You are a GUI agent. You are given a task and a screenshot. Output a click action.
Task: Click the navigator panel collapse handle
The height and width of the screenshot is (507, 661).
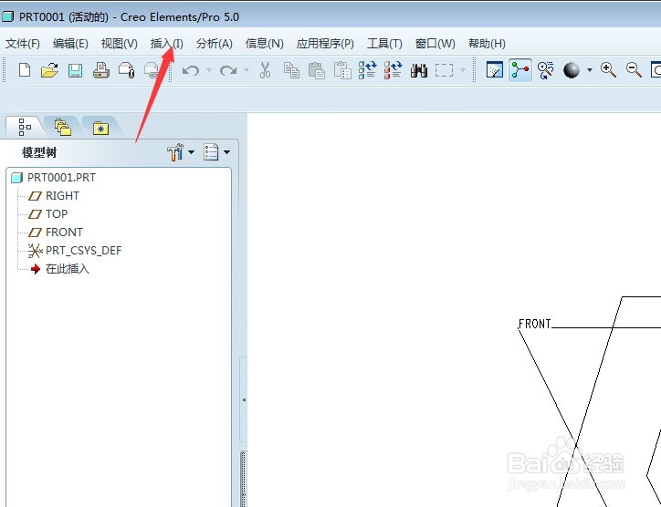(244, 399)
